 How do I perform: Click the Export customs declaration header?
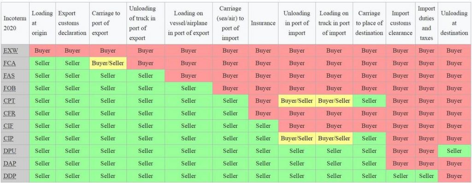(x=72, y=23)
